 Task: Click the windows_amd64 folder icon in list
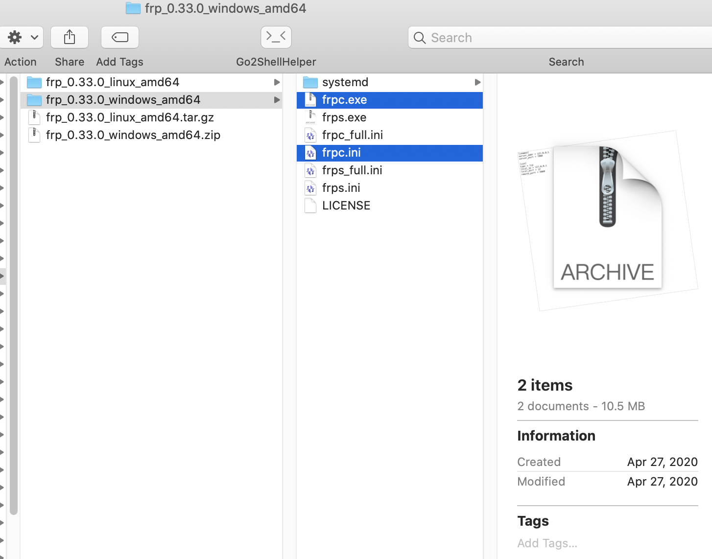pyautogui.click(x=34, y=100)
